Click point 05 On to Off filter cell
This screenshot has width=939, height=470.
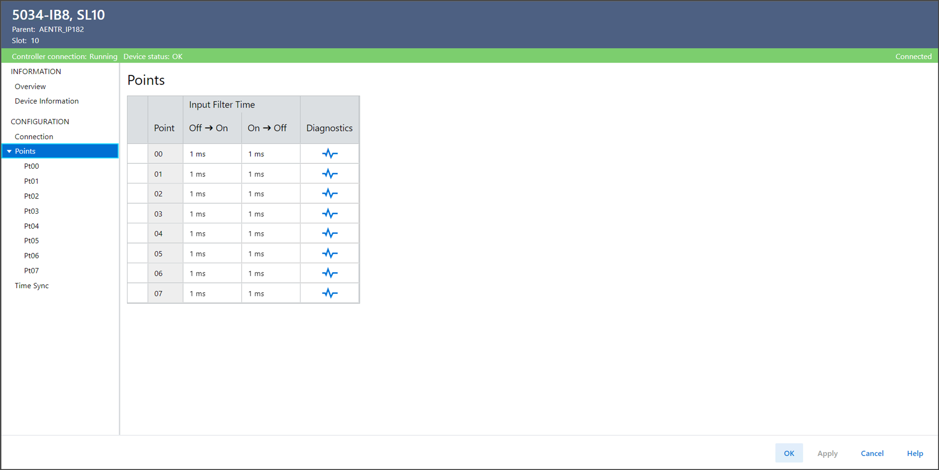click(270, 254)
